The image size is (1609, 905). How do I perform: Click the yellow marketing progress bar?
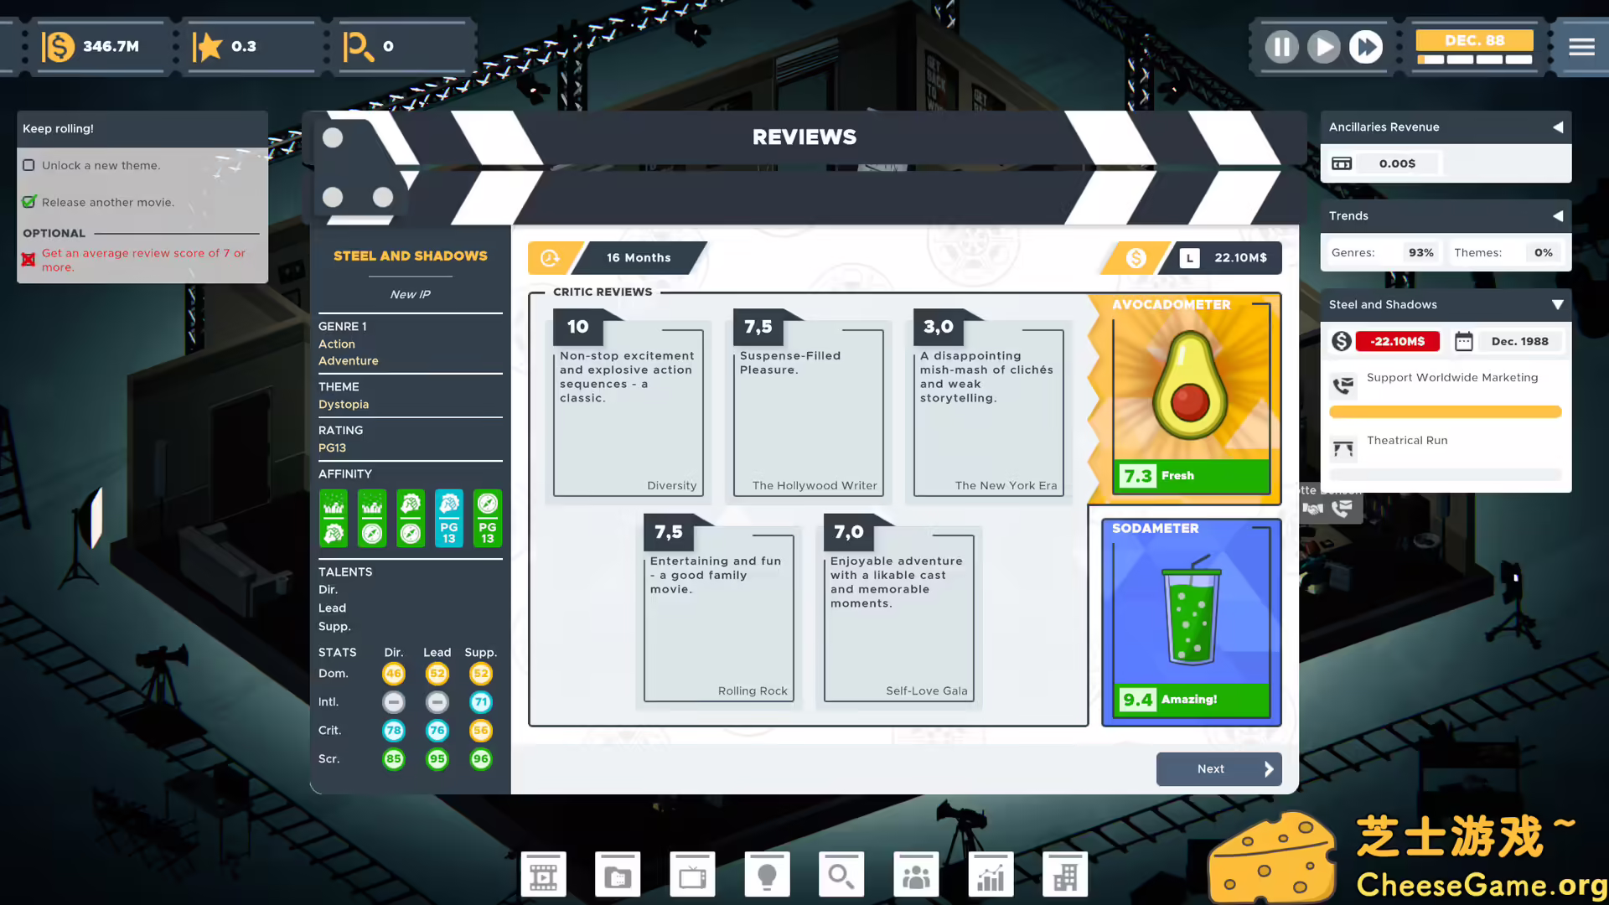1445,411
